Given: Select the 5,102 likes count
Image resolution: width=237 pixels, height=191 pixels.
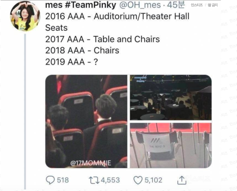Looking at the screenshot, I should tap(154, 180).
